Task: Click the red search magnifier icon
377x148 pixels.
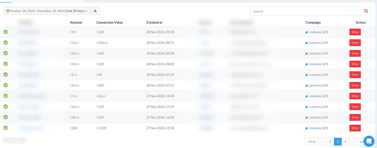Action: point(366,11)
